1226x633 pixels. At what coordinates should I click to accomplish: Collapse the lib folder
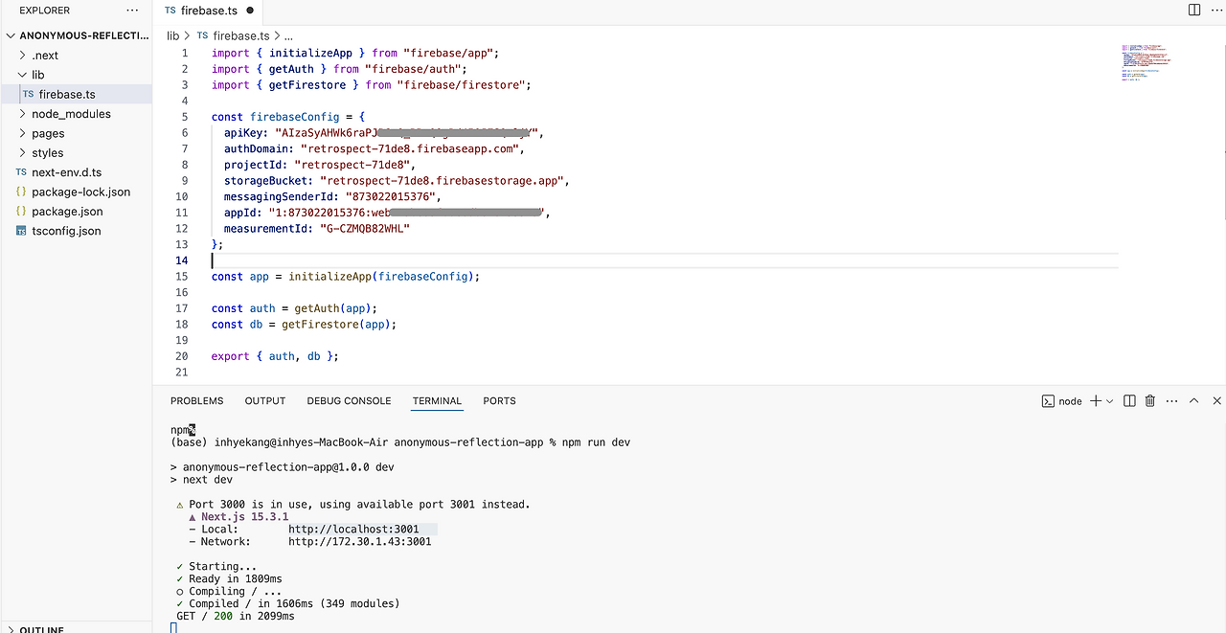(x=23, y=75)
